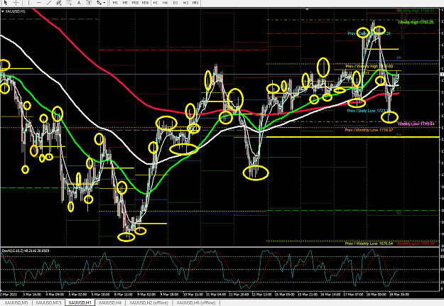Viewport: 444px width, 306px height.
Task: Pick the equidistant channel tool
Action: tap(59, 3)
